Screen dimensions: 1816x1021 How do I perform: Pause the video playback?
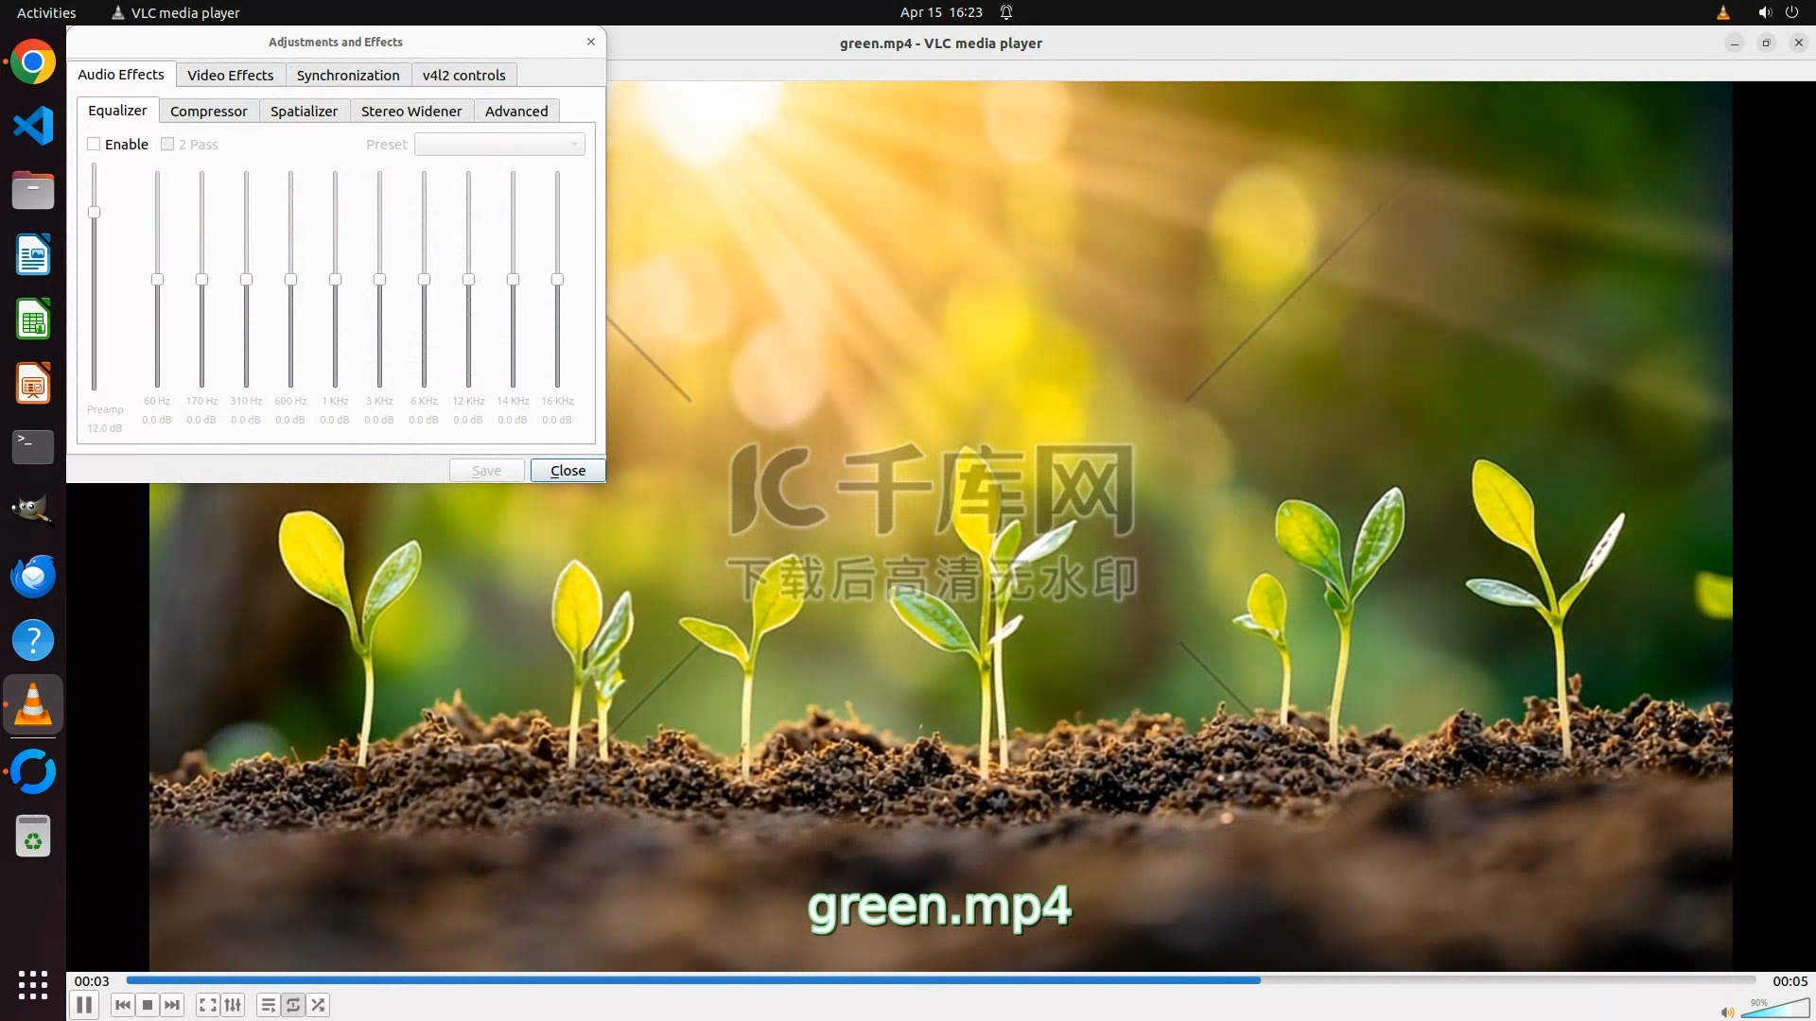84,1005
